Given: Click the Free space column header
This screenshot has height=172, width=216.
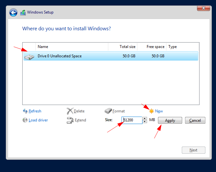Looking at the screenshot, I should [x=152, y=47].
